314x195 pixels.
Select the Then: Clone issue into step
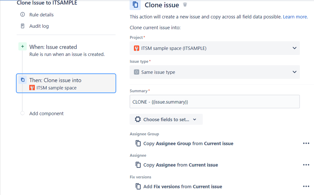pyautogui.click(x=66, y=84)
